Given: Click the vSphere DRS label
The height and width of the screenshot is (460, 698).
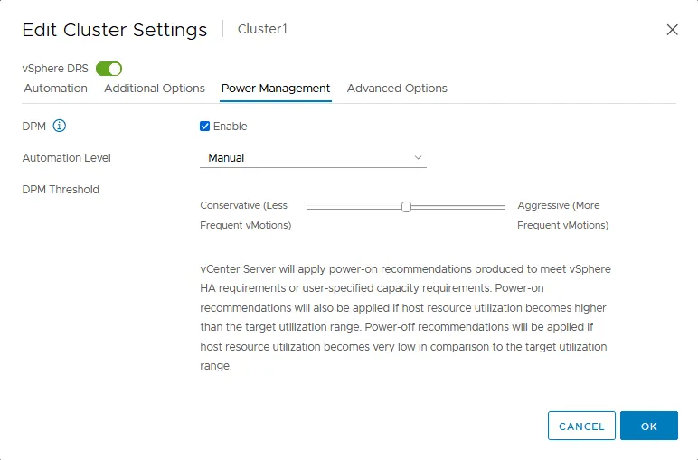Looking at the screenshot, I should pyautogui.click(x=55, y=69).
